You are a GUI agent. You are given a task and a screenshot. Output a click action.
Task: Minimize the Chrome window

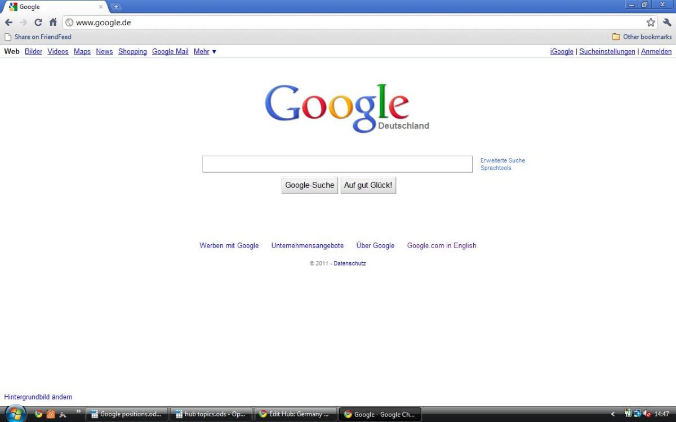(631, 5)
